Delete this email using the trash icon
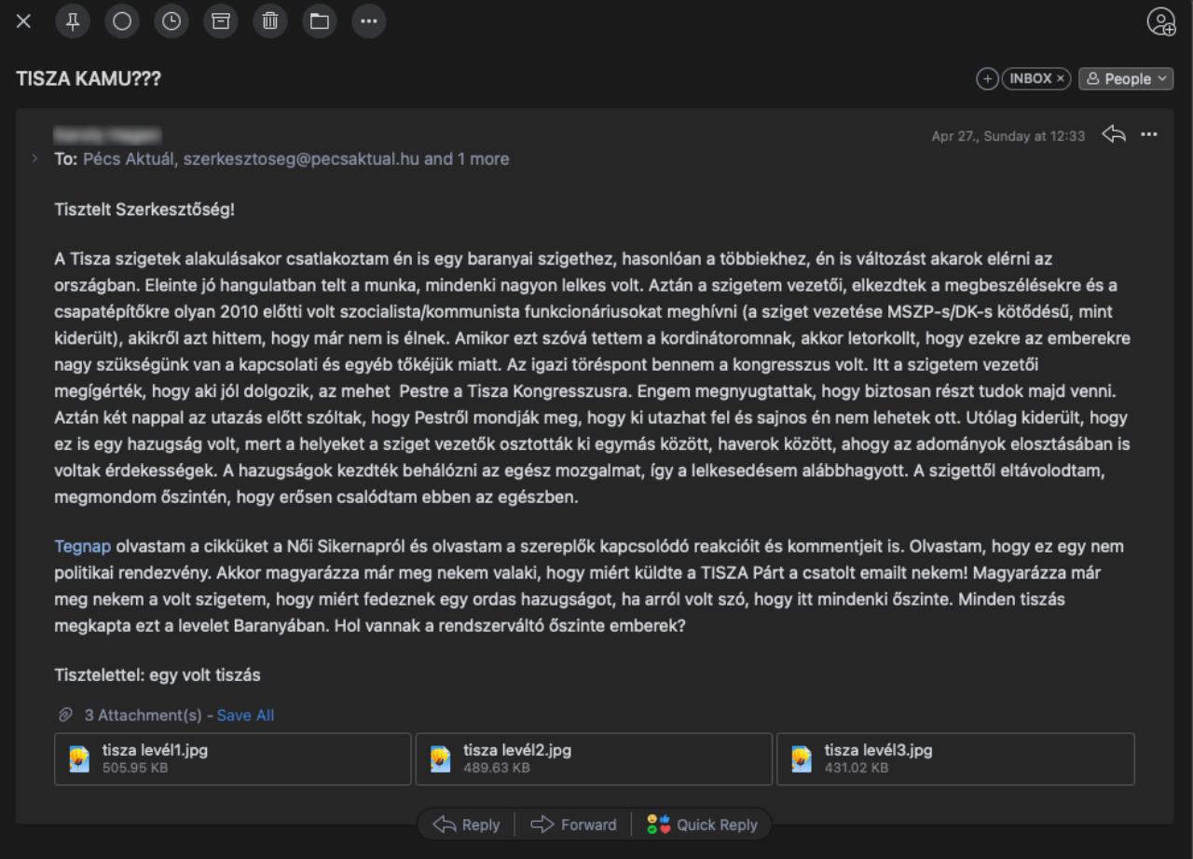Viewport: 1193px width, 859px height. [x=270, y=21]
